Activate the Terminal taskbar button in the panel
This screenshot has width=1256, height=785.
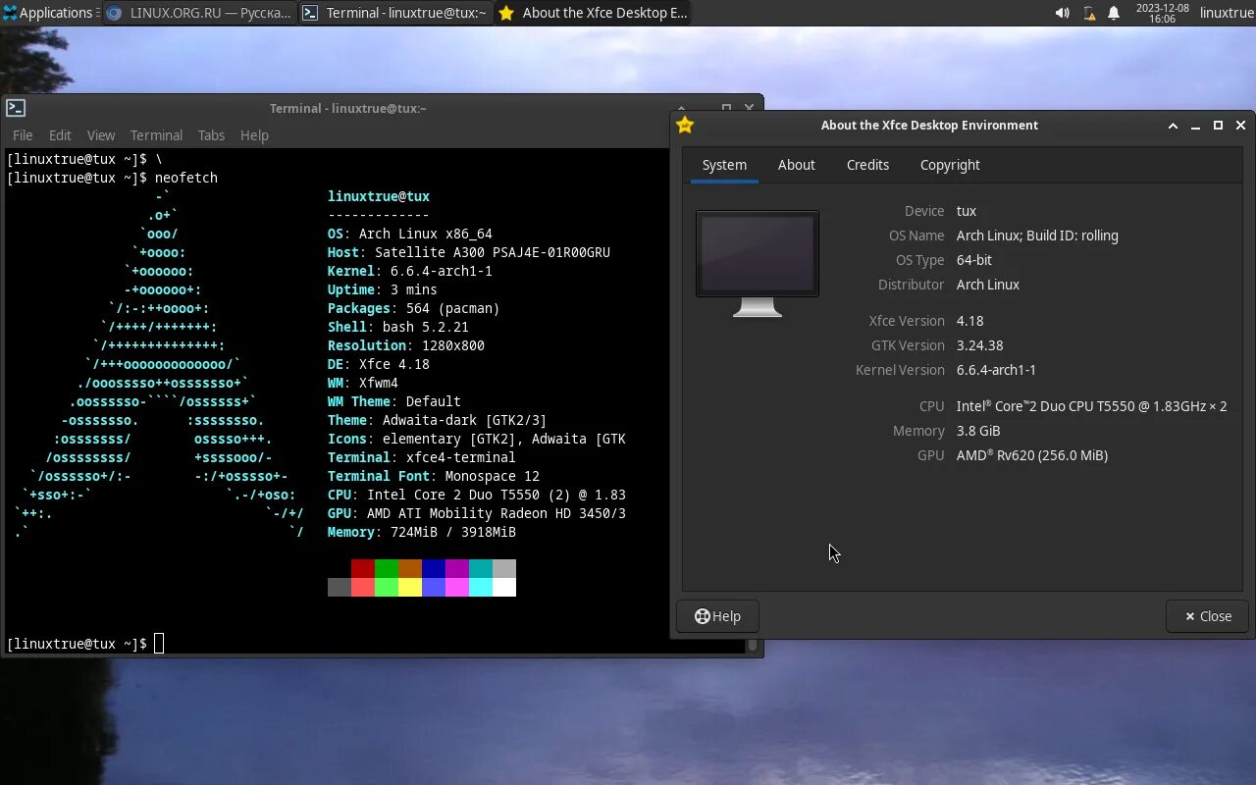394,13
